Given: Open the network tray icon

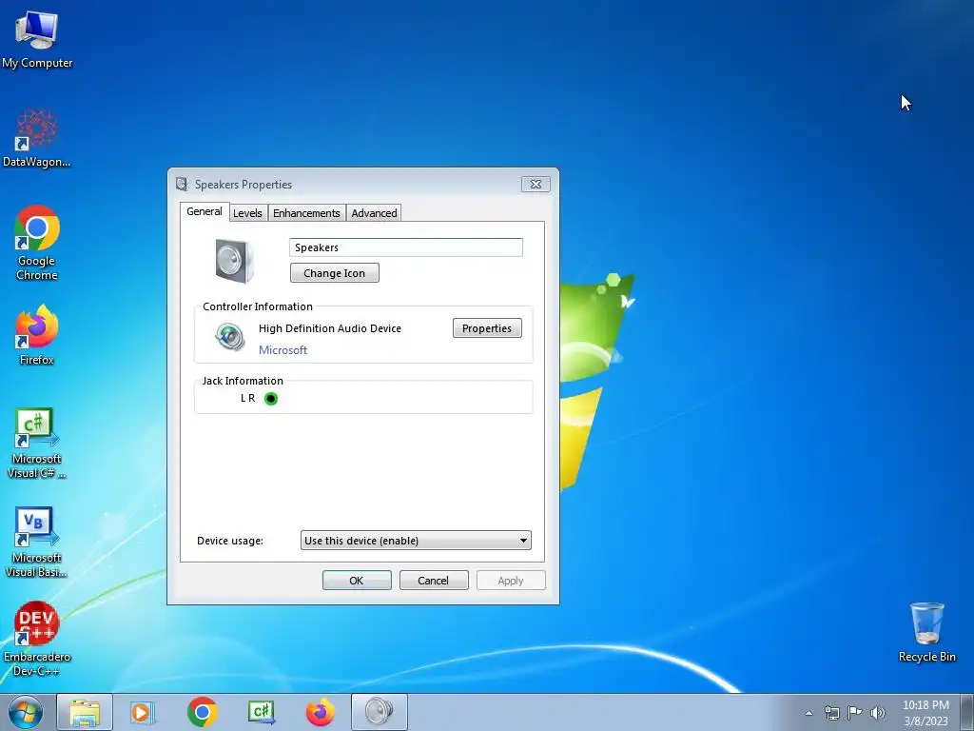Looking at the screenshot, I should tap(831, 713).
